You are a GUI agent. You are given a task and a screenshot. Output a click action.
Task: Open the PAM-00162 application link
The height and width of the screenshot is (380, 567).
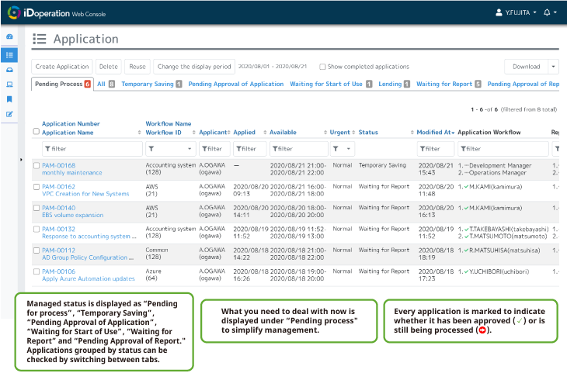click(58, 187)
